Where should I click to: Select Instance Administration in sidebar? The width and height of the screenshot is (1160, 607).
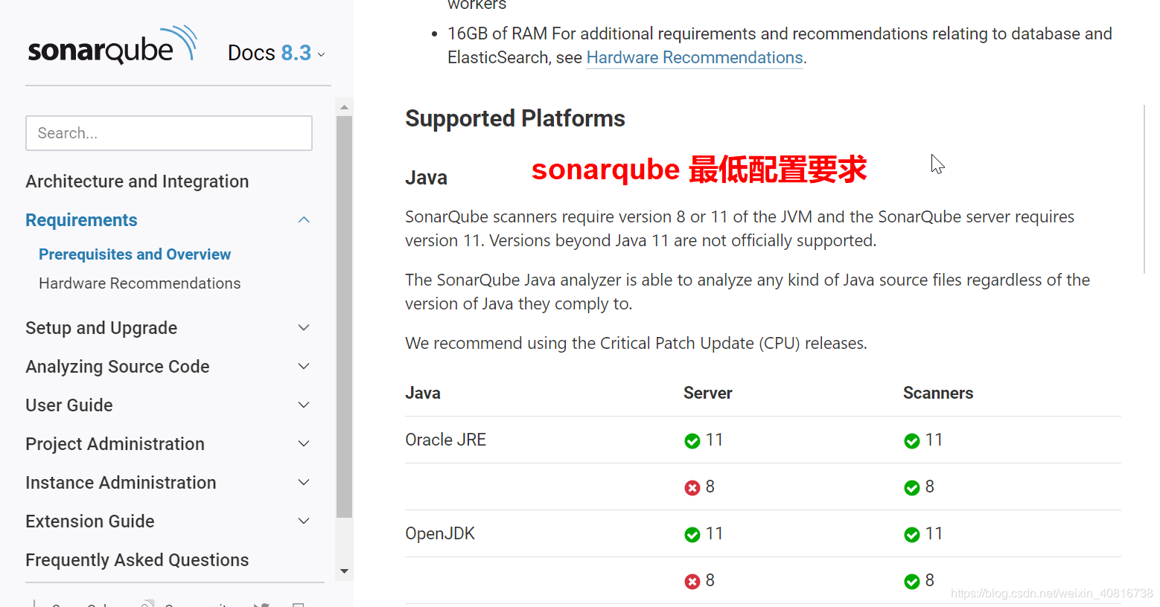coord(121,483)
